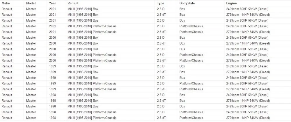Click the Model column header
This screenshot has width=291, height=122.
click(35, 3)
